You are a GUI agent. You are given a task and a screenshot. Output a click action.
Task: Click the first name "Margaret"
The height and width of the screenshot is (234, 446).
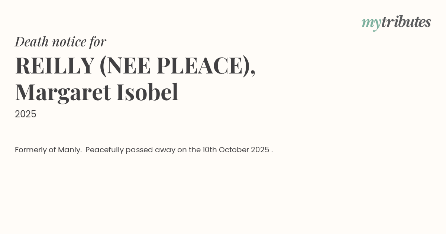coord(63,92)
